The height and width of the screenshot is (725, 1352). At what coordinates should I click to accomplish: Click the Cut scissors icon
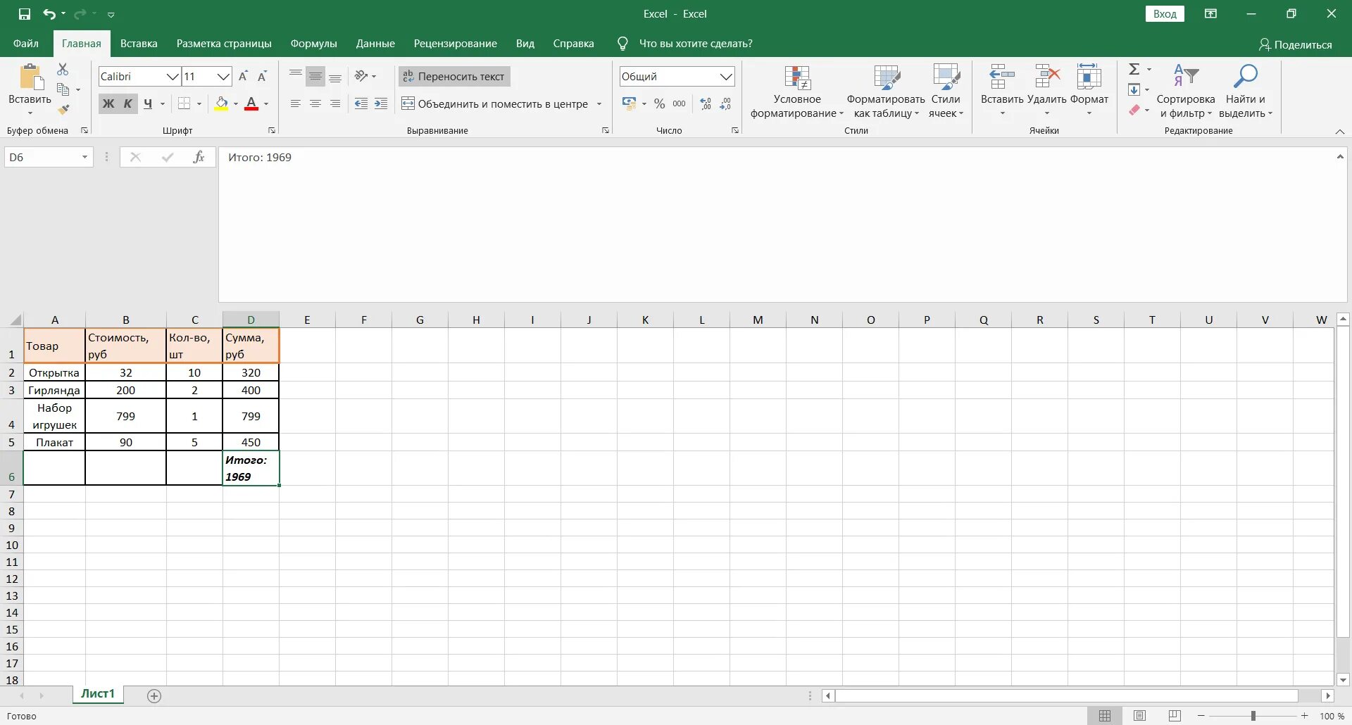[63, 69]
